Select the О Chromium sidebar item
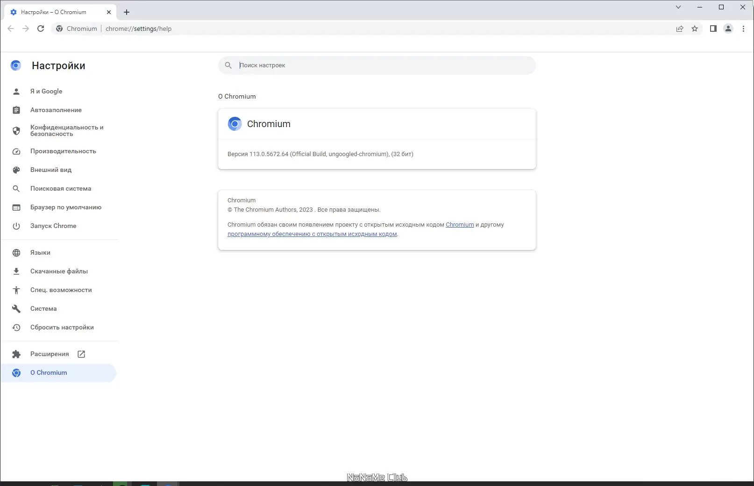Screen dimensions: 754x486 [x=58, y=372]
